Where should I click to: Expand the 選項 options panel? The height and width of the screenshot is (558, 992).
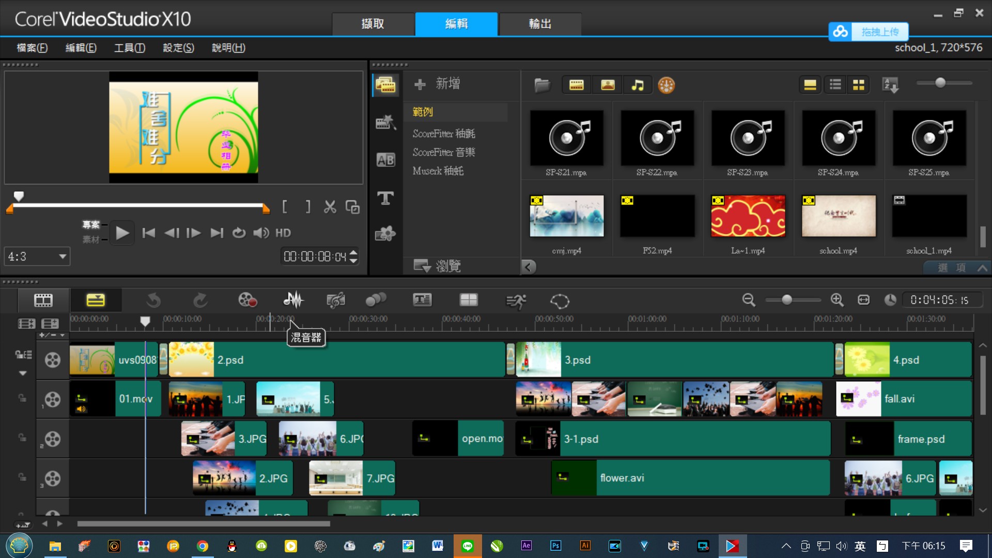pos(957,268)
